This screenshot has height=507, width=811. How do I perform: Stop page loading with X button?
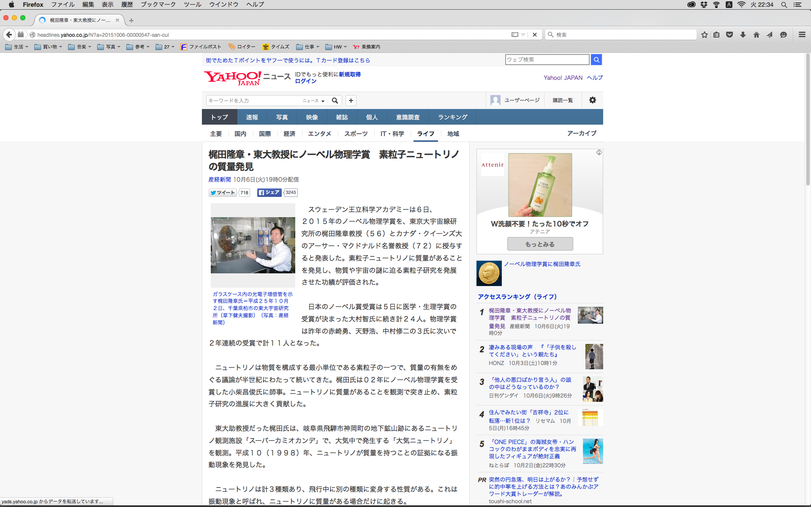tap(535, 35)
